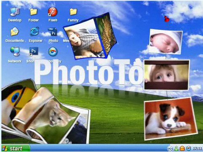
Task: Select the sleeping baby photo
Action: pyautogui.click(x=166, y=41)
